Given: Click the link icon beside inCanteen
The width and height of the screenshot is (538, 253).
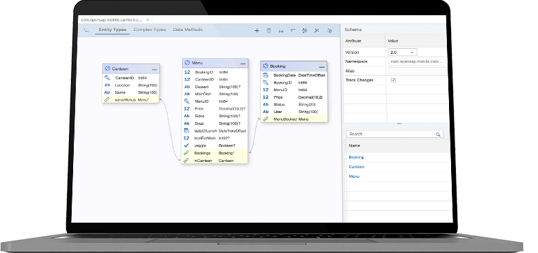Looking at the screenshot, I should [x=186, y=160].
